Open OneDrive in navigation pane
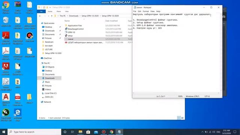Viewport: 240px width, 135px height. coord(48,58)
